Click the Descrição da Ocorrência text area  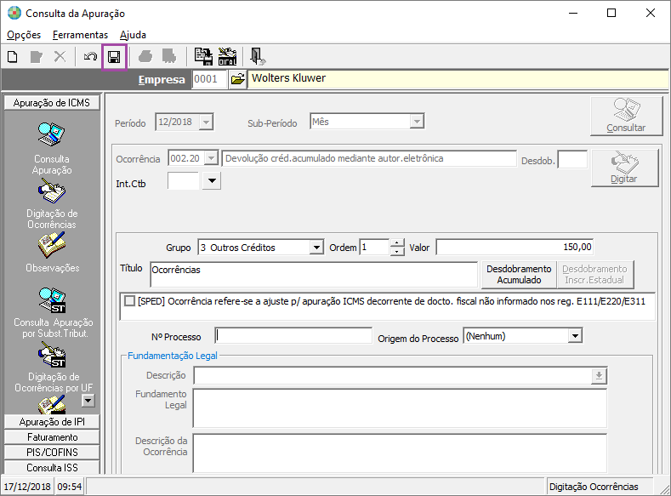[x=400, y=453]
